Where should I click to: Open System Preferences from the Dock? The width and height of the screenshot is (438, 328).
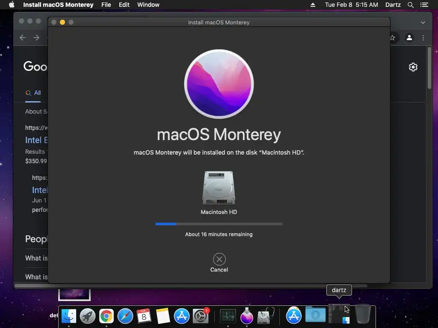(200, 316)
